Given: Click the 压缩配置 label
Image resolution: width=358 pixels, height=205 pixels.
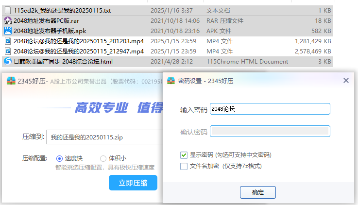Looking at the screenshot, I should point(34,158).
